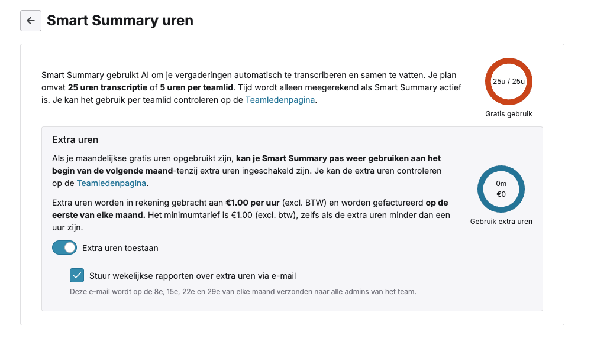594x342 pixels.
Task: Toggle the Extra uren toestaan switch
Action: tap(64, 248)
